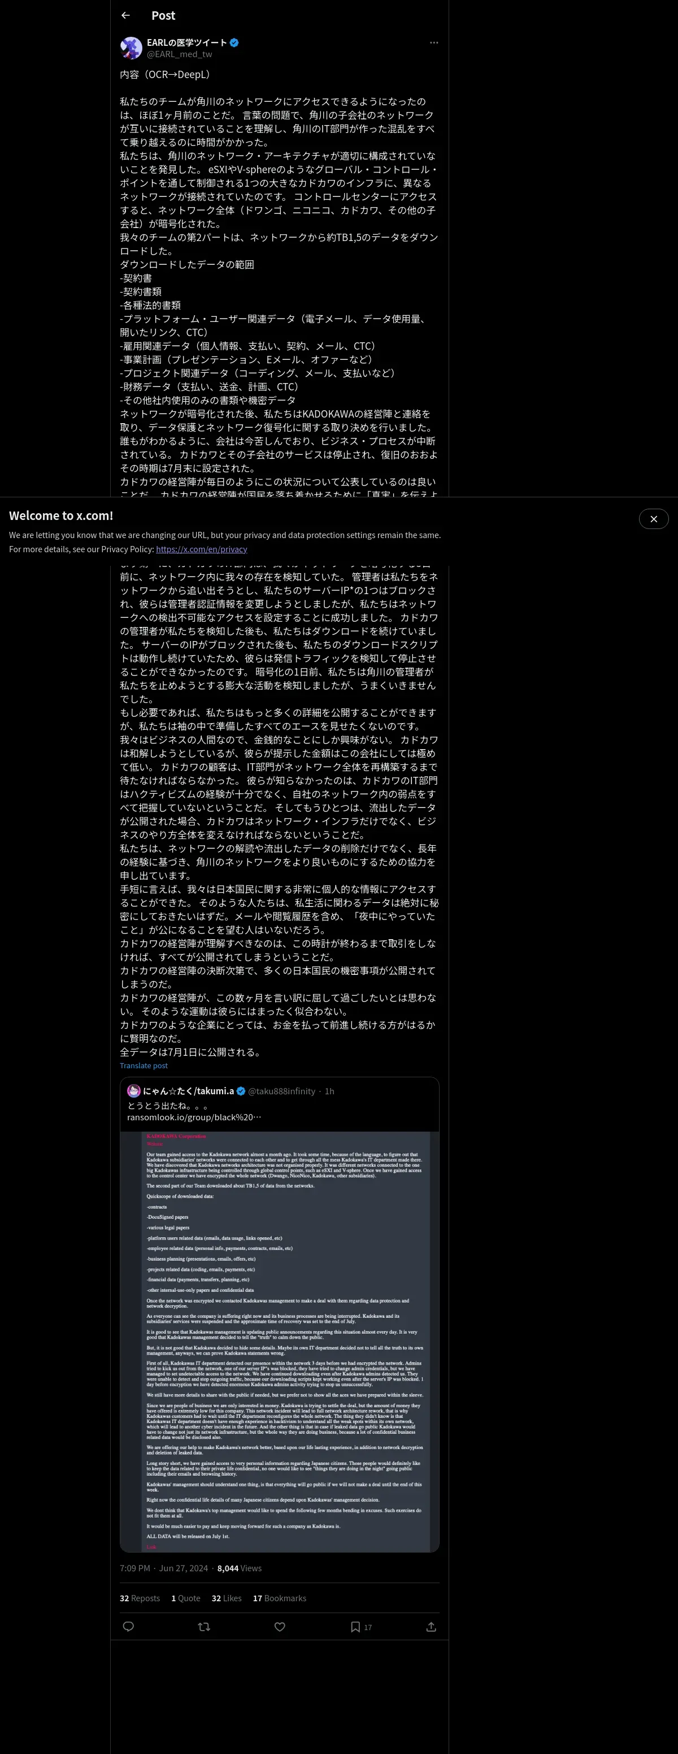
Task: Go back using the arrow beside Post
Action: pos(125,15)
